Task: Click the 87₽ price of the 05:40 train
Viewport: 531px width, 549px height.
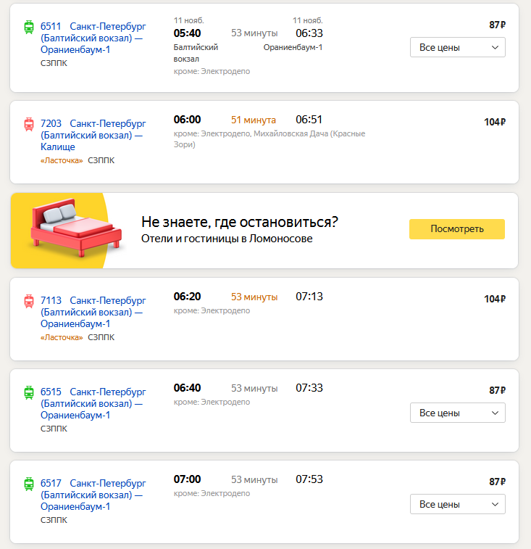Action: click(x=497, y=25)
